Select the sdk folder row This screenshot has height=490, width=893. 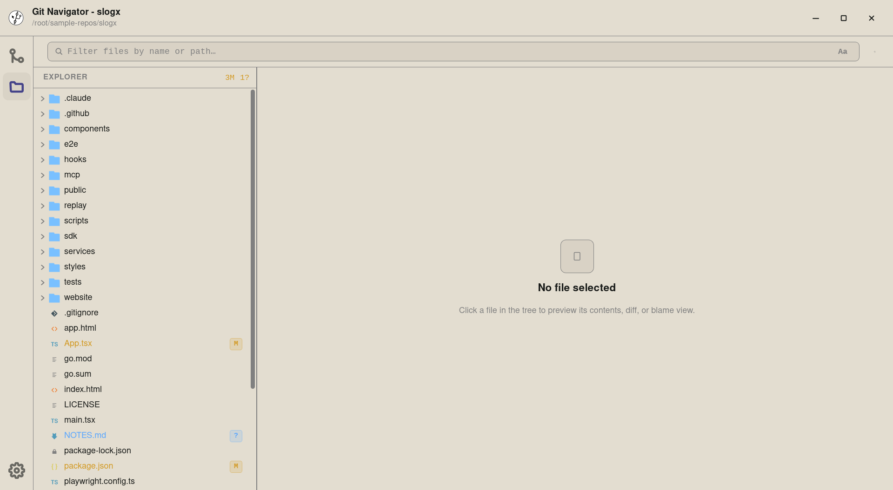[142, 236]
